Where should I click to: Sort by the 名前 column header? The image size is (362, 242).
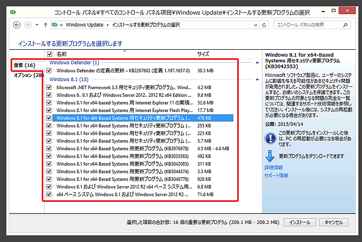61,54
